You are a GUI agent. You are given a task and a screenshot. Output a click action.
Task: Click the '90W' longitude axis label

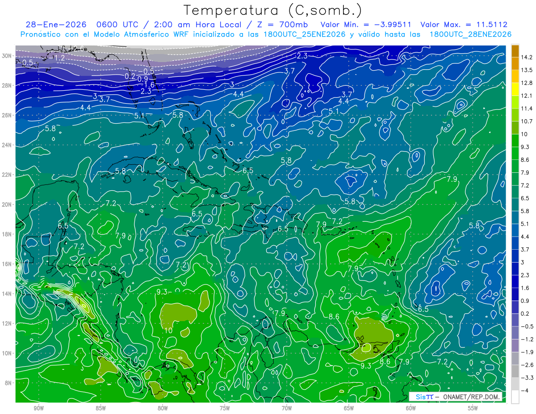(x=38, y=407)
